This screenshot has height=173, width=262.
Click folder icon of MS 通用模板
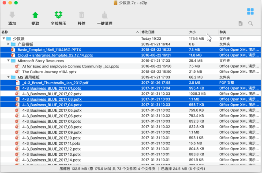point(13,77)
